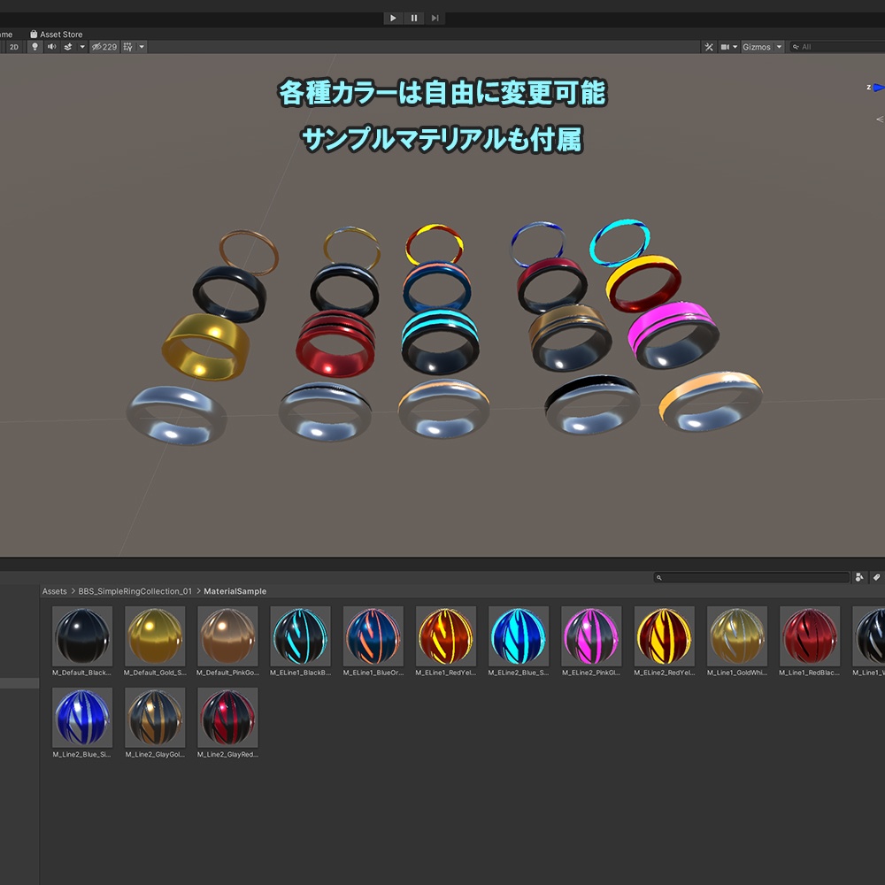This screenshot has width=885, height=885.
Task: Expand the scene effects dropdown arrow
Action: click(x=81, y=46)
